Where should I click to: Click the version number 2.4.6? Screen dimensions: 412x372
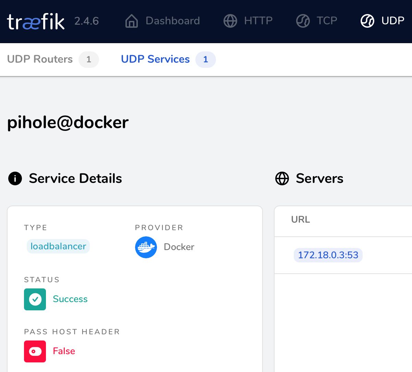pyautogui.click(x=86, y=21)
